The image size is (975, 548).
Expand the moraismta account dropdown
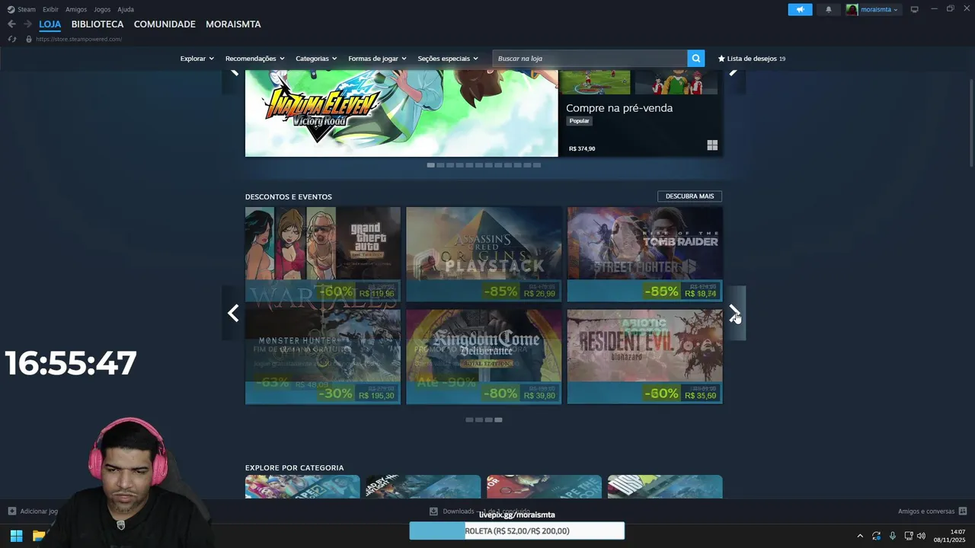[879, 9]
